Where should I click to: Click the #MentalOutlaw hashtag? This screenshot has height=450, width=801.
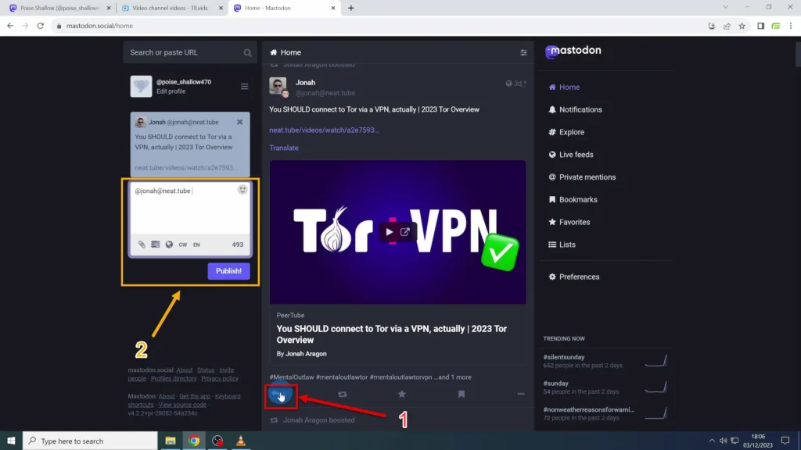coord(291,377)
